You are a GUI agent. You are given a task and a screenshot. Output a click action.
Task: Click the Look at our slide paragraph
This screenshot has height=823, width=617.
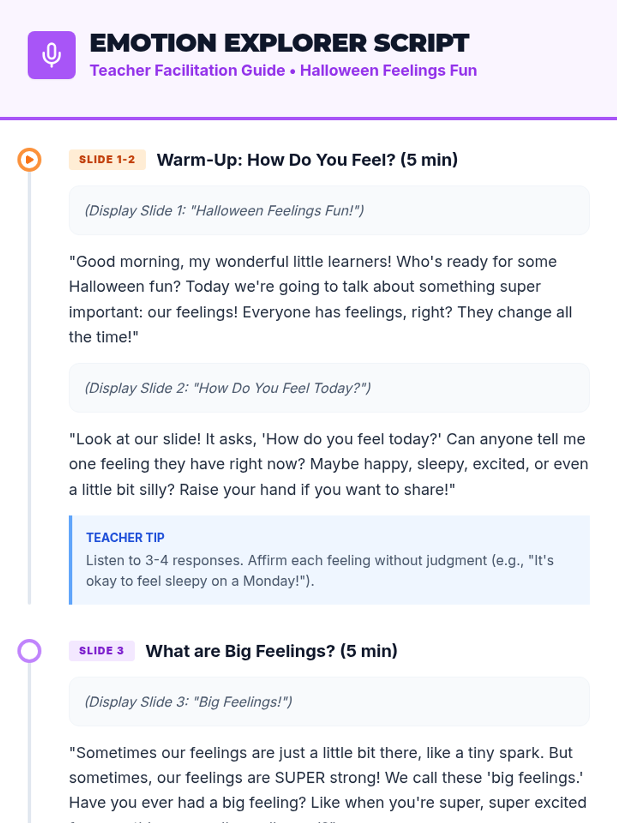pyautogui.click(x=329, y=464)
